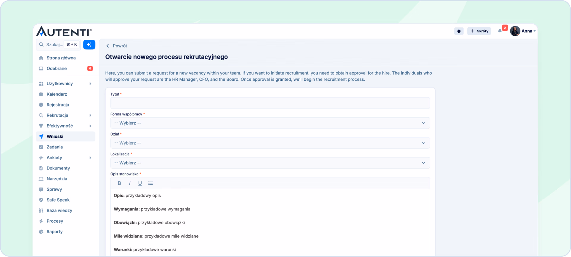Open the Dział dropdown
This screenshot has width=571, height=257.
coord(270,143)
